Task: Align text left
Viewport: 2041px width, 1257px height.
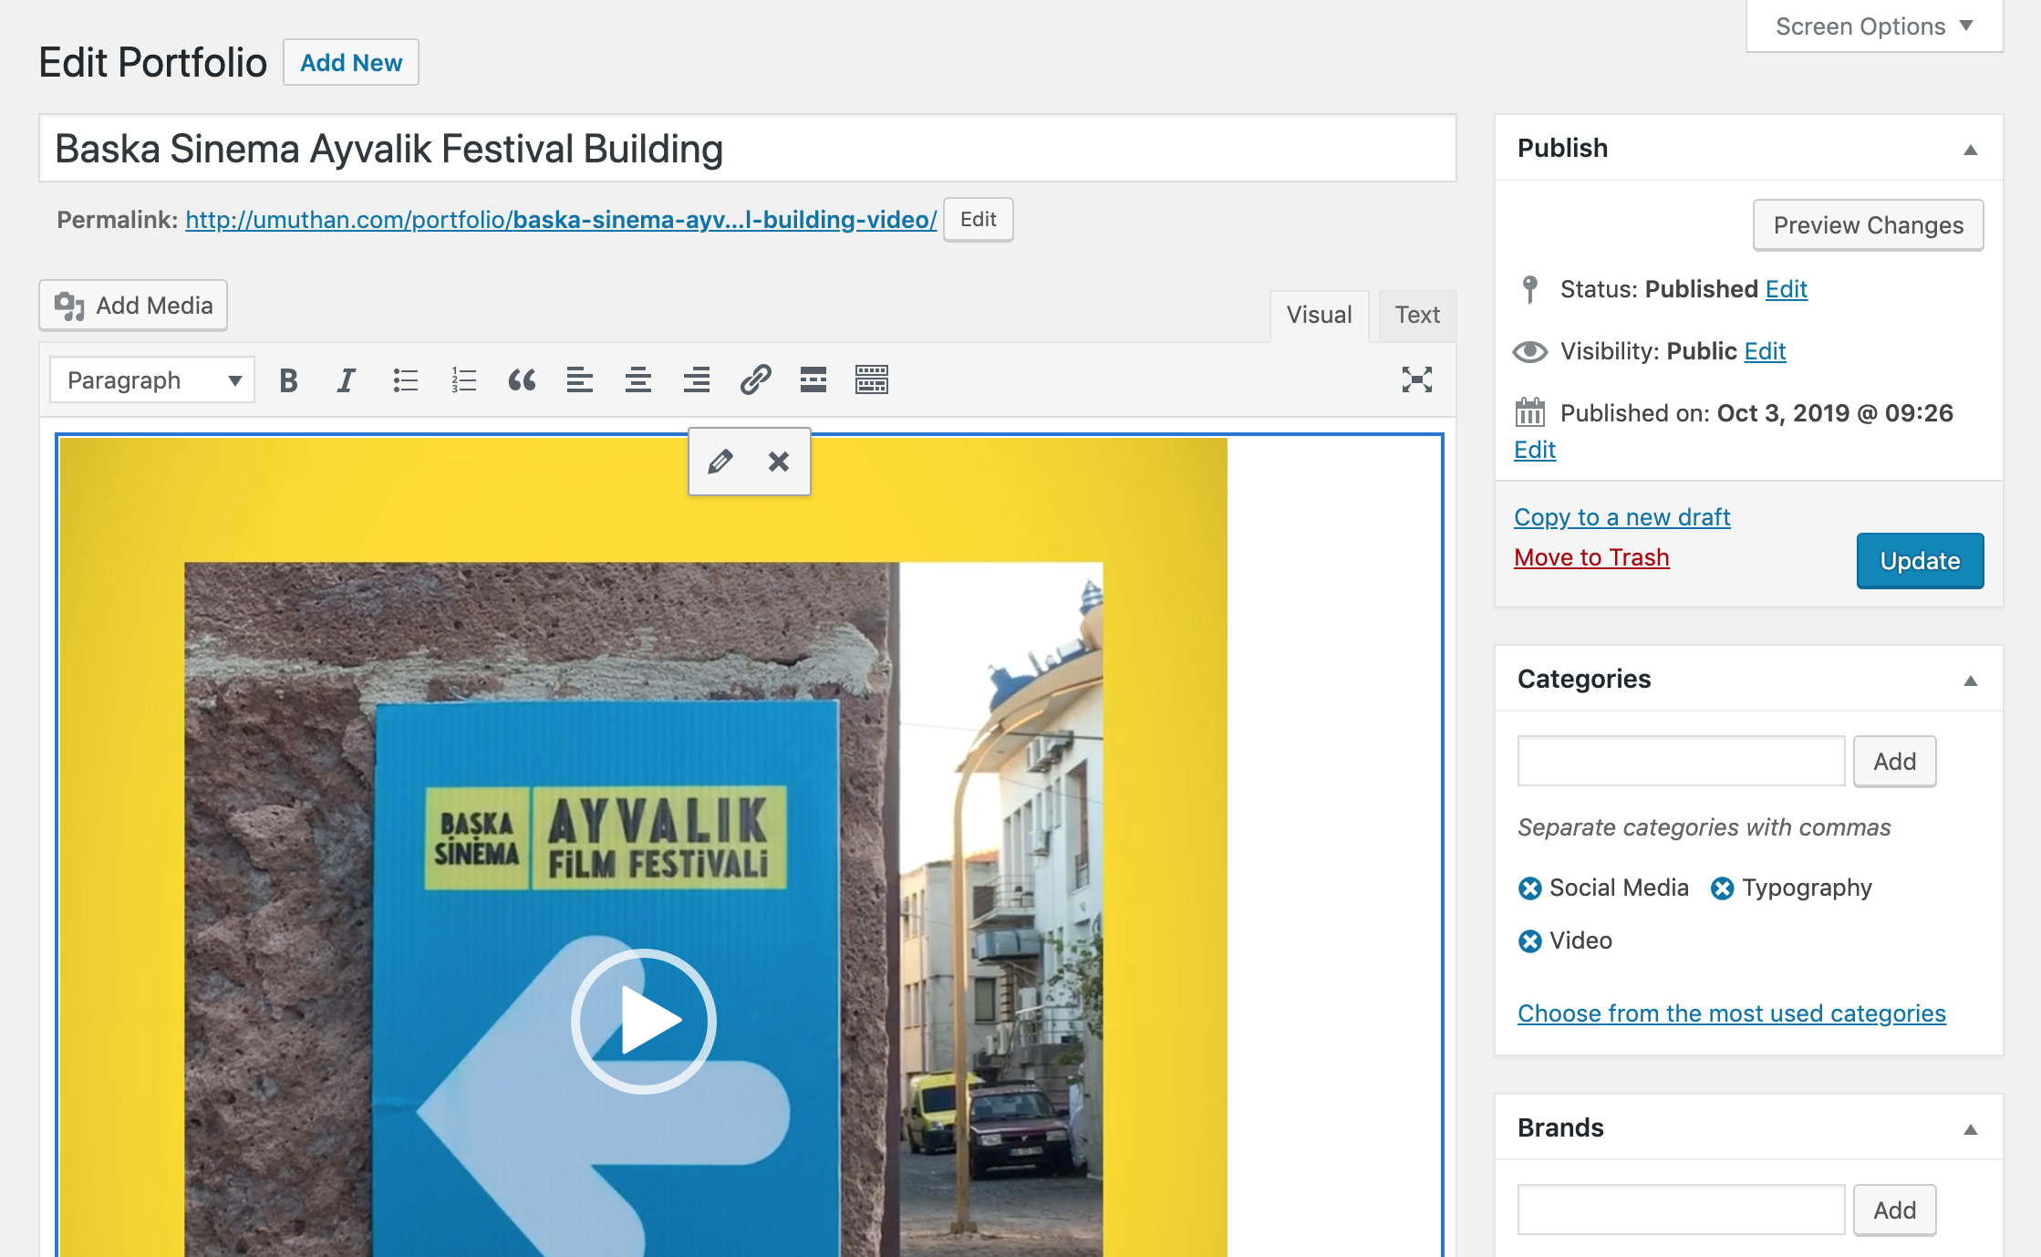Action: [x=580, y=379]
